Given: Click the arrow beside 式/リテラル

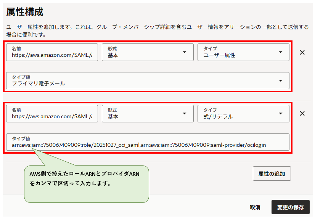Looking at the screenshot, I should tap(280, 113).
